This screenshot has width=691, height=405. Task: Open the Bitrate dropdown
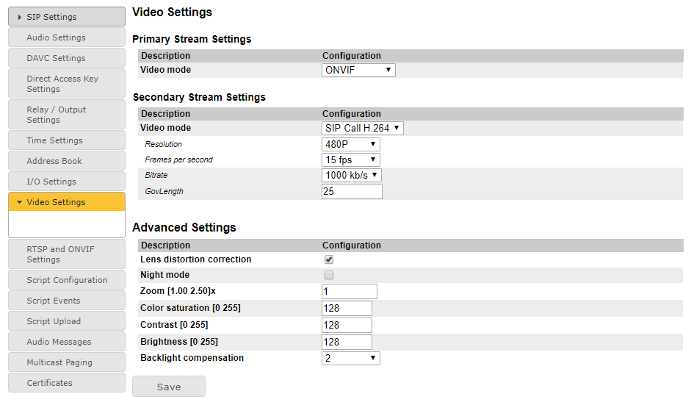click(x=352, y=175)
